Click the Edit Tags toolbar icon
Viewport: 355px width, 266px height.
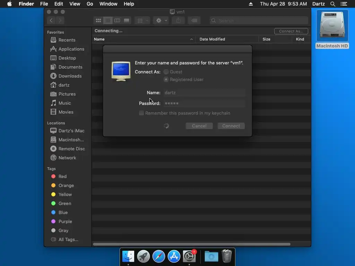tap(194, 20)
